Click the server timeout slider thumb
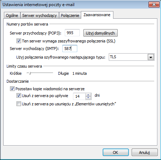Screen dimensions: 161x160 point(30,73)
